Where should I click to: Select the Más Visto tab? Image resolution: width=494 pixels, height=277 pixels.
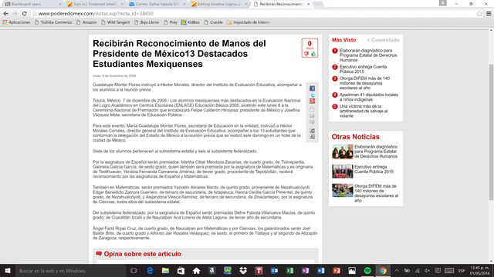click(343, 40)
